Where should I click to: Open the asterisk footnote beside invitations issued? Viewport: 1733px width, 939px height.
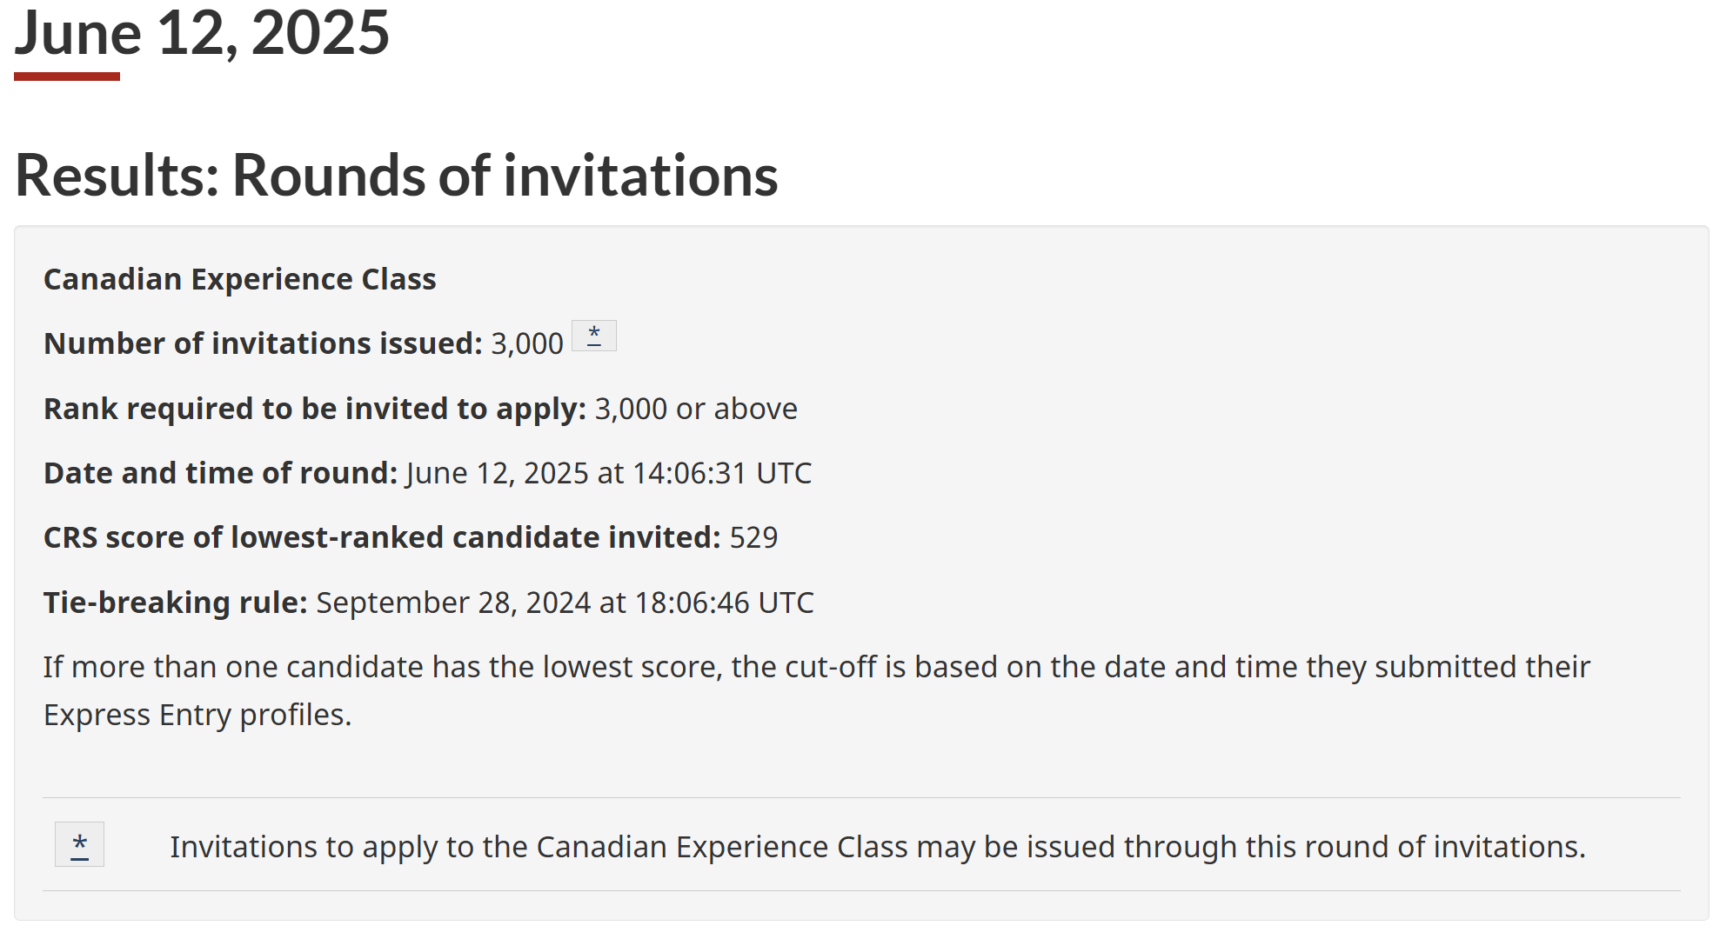point(594,336)
